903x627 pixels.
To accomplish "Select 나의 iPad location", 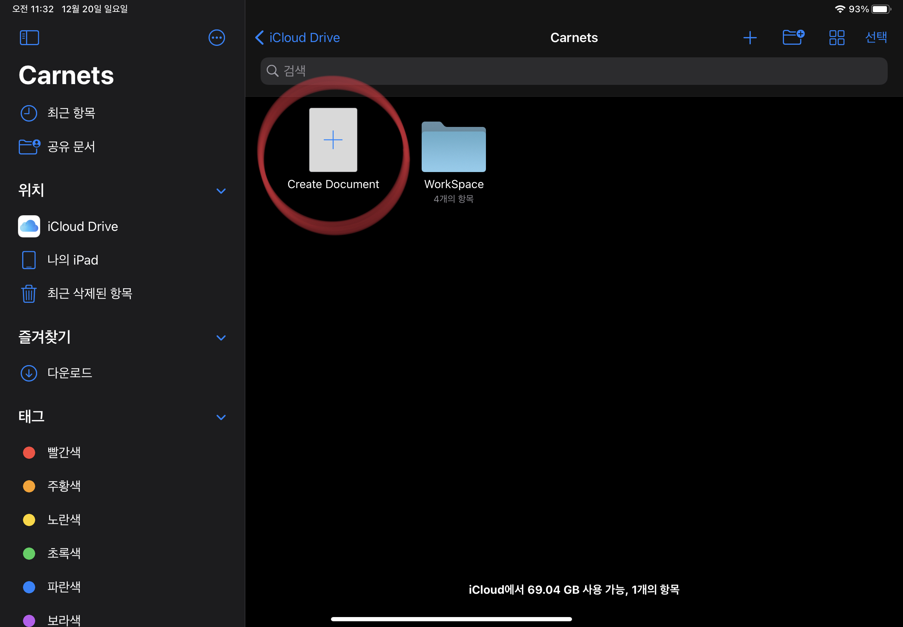I will pos(72,260).
